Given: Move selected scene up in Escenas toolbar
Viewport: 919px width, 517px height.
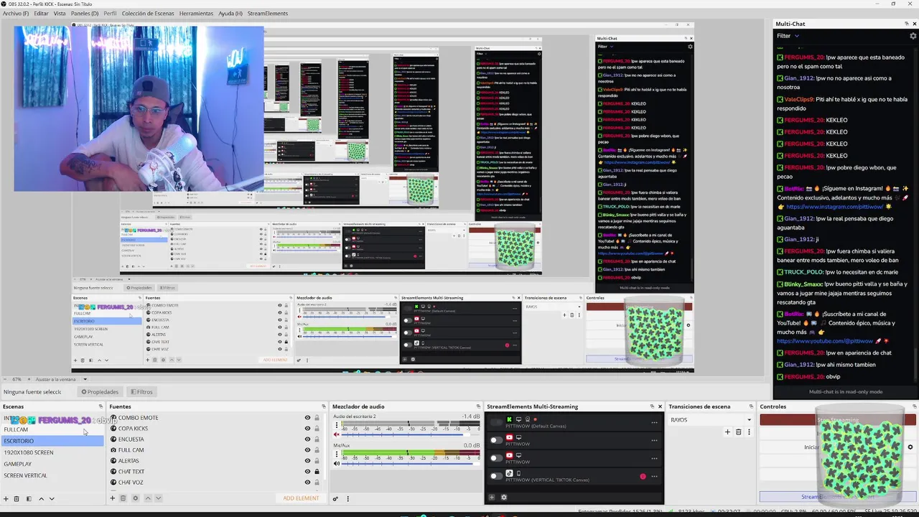Looking at the screenshot, I should coord(41,498).
